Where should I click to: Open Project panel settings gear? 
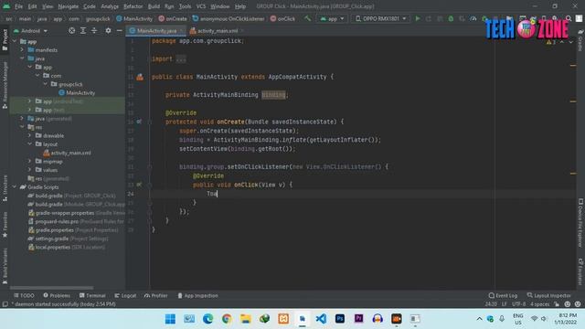[x=108, y=30]
